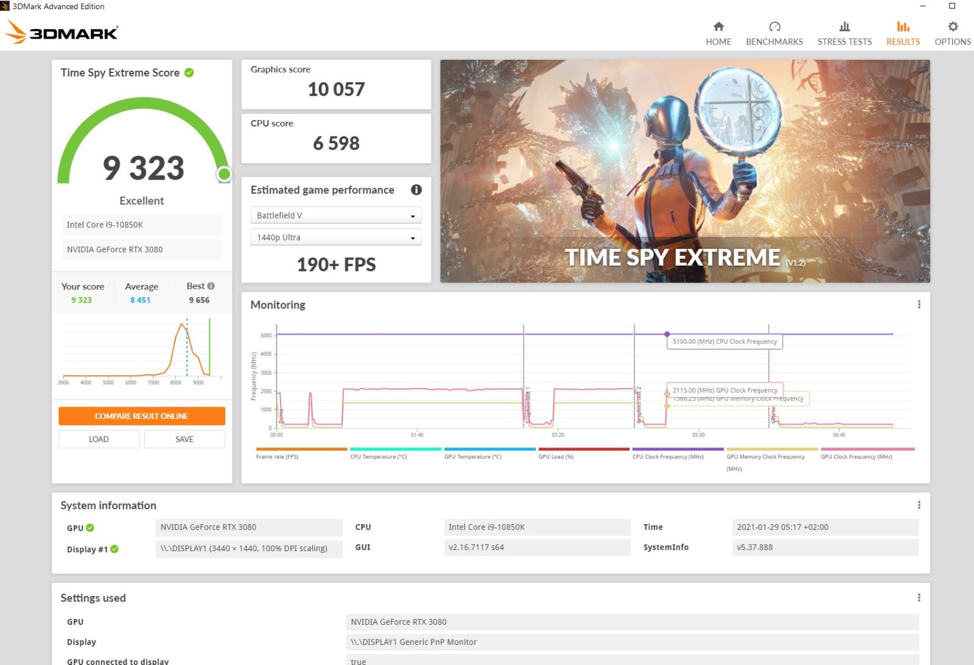Select HOME in the top navigation
The width and height of the screenshot is (974, 665).
point(718,41)
